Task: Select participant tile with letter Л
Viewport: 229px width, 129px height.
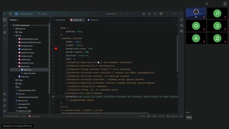Action: pos(217,14)
